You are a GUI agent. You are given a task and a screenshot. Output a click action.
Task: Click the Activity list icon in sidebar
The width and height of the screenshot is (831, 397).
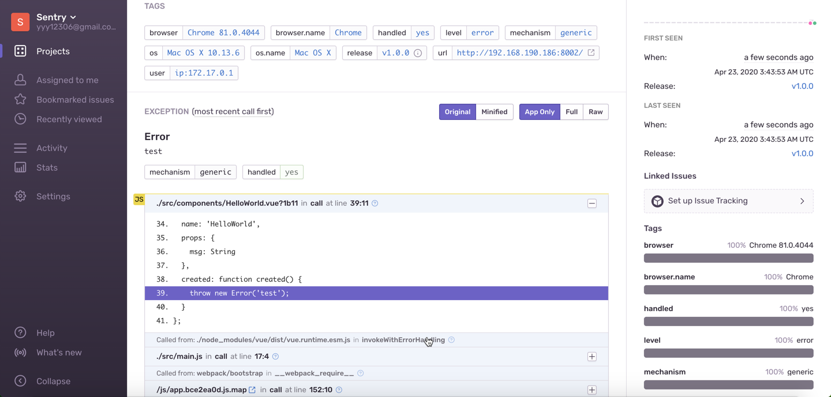pos(20,148)
